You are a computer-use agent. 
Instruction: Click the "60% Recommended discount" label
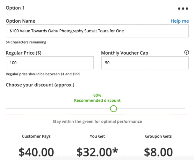[x=97, y=98]
